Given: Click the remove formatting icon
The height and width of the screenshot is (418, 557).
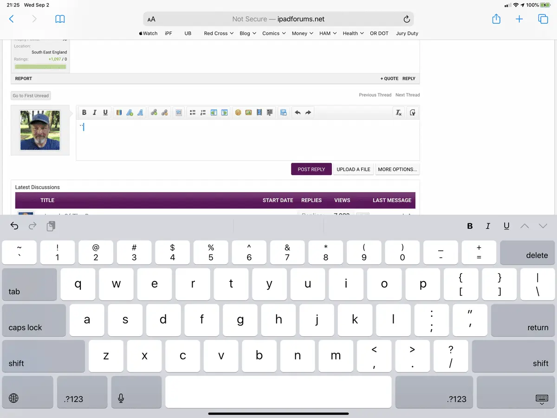Looking at the screenshot, I should [398, 112].
